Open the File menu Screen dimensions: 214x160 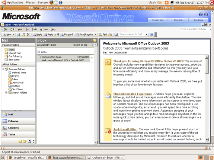pyautogui.click(x=6, y=29)
